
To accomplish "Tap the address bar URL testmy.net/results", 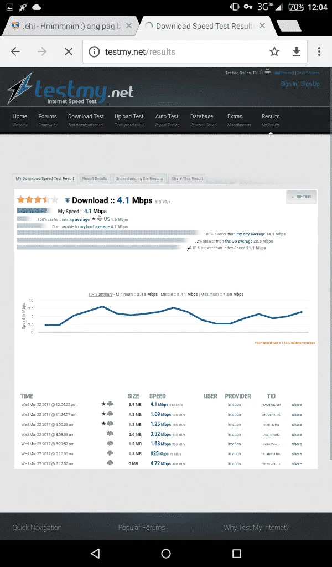I will point(140,51).
